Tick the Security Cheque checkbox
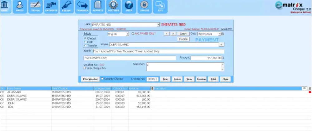Screen dimensions: 312x131 [x=102, y=79]
